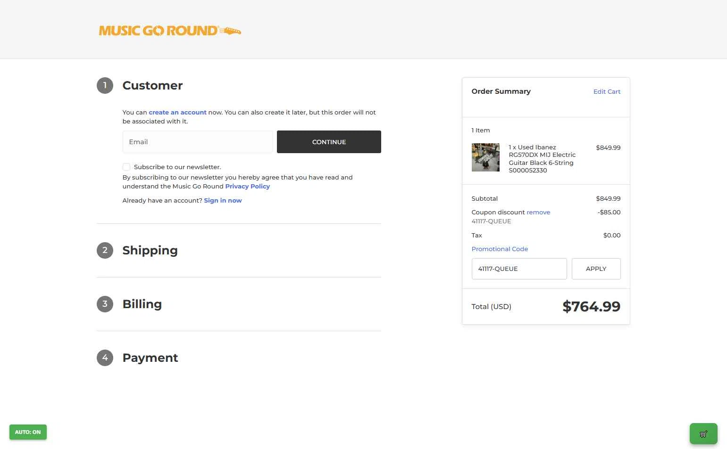This screenshot has height=449, width=727.
Task: Click the Music Go Round logo
Action: pyautogui.click(x=170, y=31)
